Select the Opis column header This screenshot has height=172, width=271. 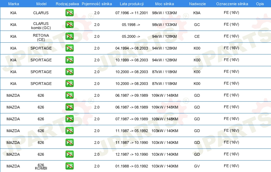[x=260, y=3]
